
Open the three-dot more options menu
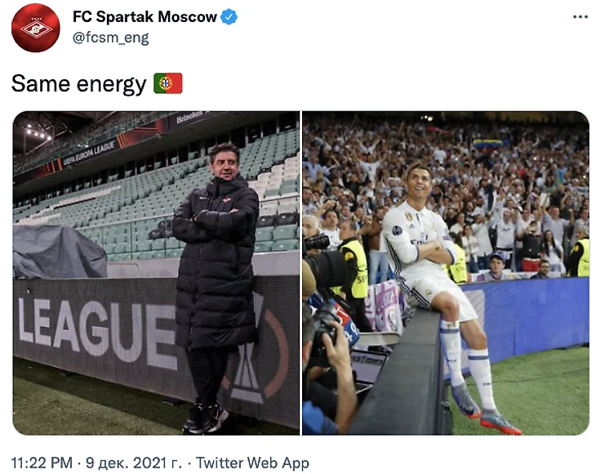pos(580,17)
